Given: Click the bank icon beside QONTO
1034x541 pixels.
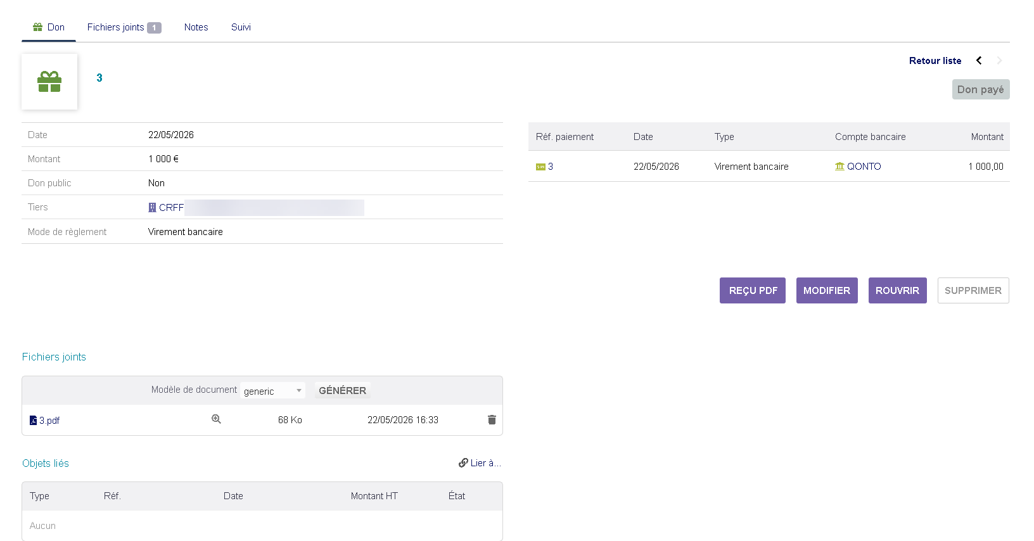Looking at the screenshot, I should click(839, 167).
